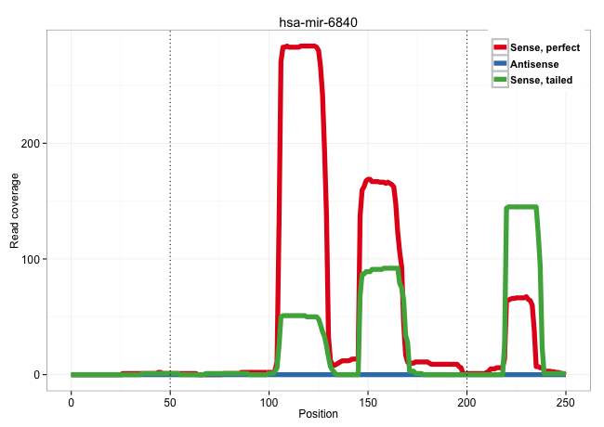This screenshot has height=427, width=604.
Task: Click the red Sense, perfect legend swatch
Action: point(500,46)
